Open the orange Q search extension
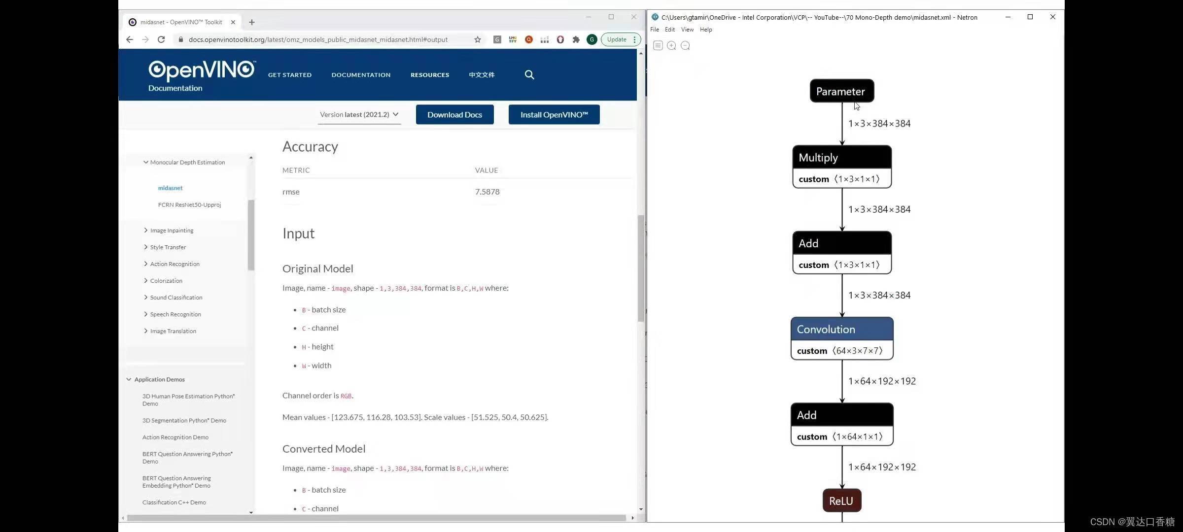Screen dimensions: 1183x532 click(529, 39)
